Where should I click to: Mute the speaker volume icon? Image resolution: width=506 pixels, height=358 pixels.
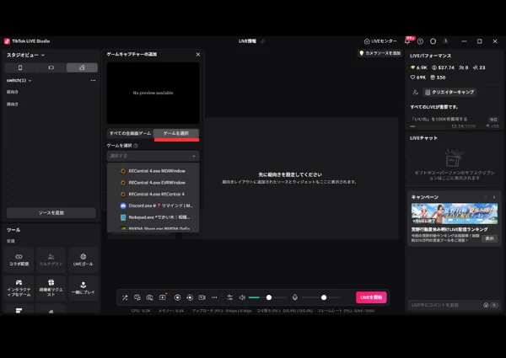click(x=242, y=297)
